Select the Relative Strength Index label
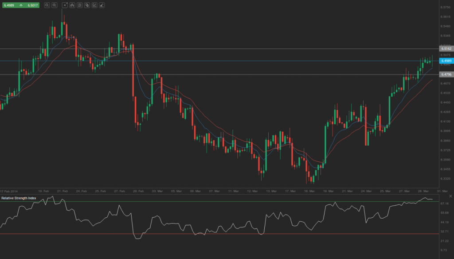This screenshot has height=259, width=454. pyautogui.click(x=19, y=198)
